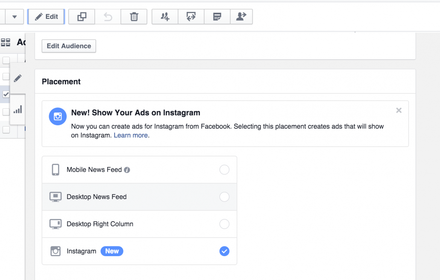Click the "New! Show Your Ads on Instagram" heading
This screenshot has width=440, height=280.
coord(135,113)
